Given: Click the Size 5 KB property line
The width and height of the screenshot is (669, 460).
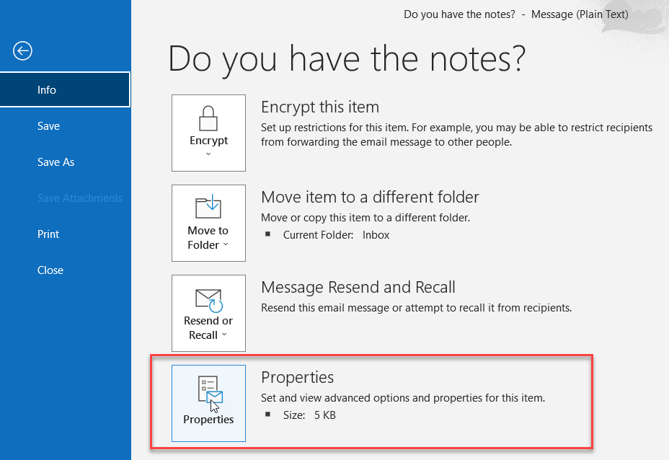Looking at the screenshot, I should [309, 415].
